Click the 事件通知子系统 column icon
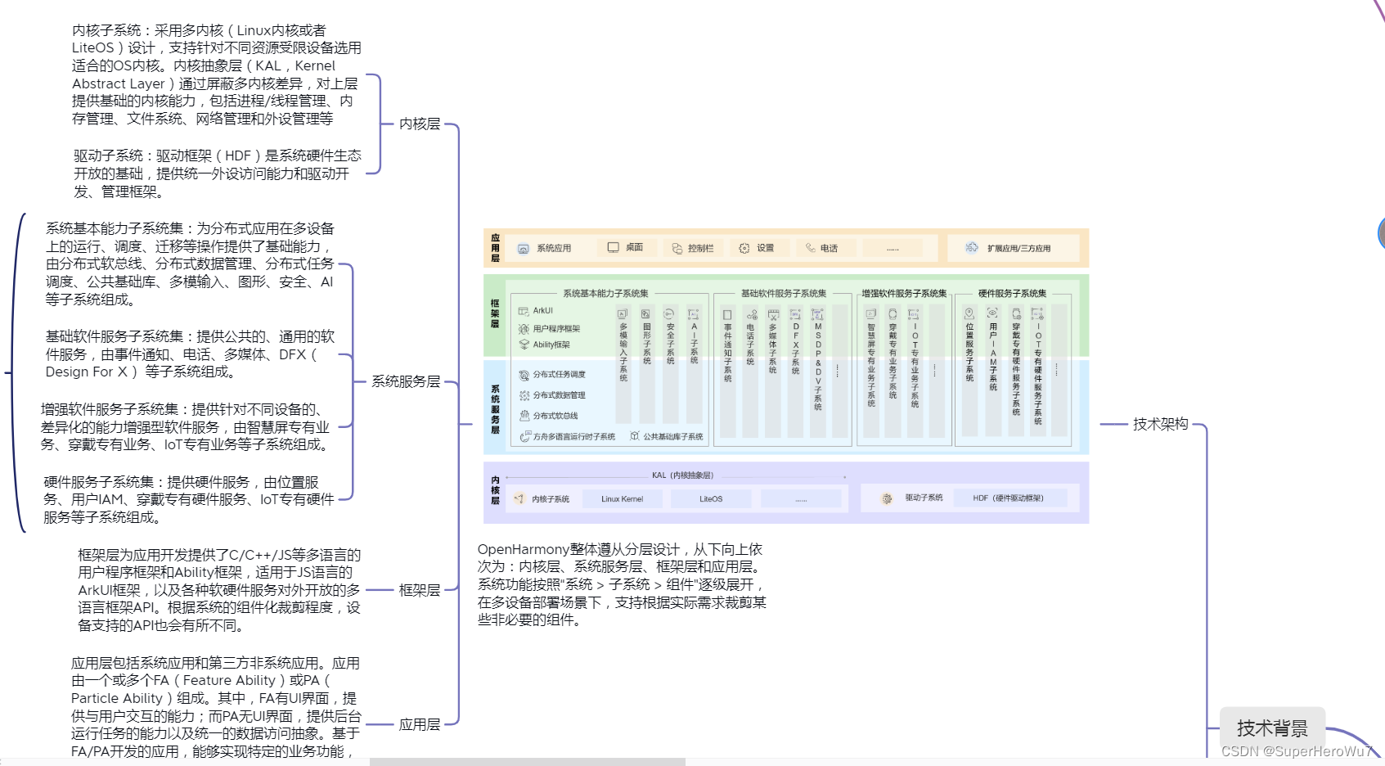Viewport: 1385px width, 766px height. [727, 314]
